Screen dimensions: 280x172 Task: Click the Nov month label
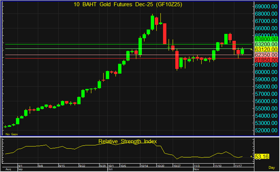tap(196, 169)
